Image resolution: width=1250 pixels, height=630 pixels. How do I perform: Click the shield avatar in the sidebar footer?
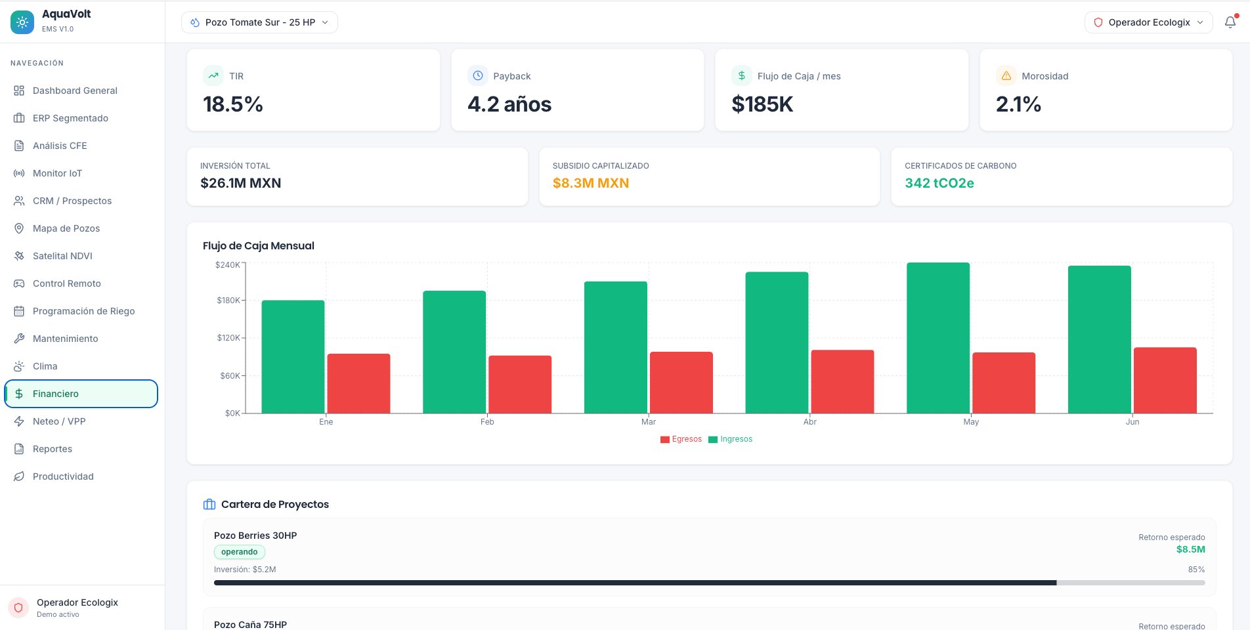(18, 608)
